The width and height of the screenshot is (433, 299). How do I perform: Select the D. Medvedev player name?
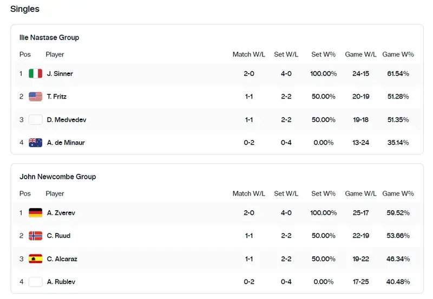tap(66, 120)
